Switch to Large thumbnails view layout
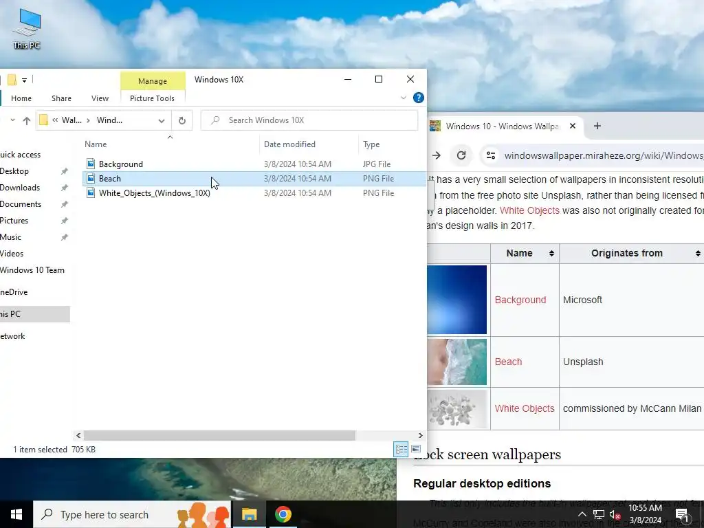Viewport: 704px width, 528px height. pyautogui.click(x=416, y=449)
